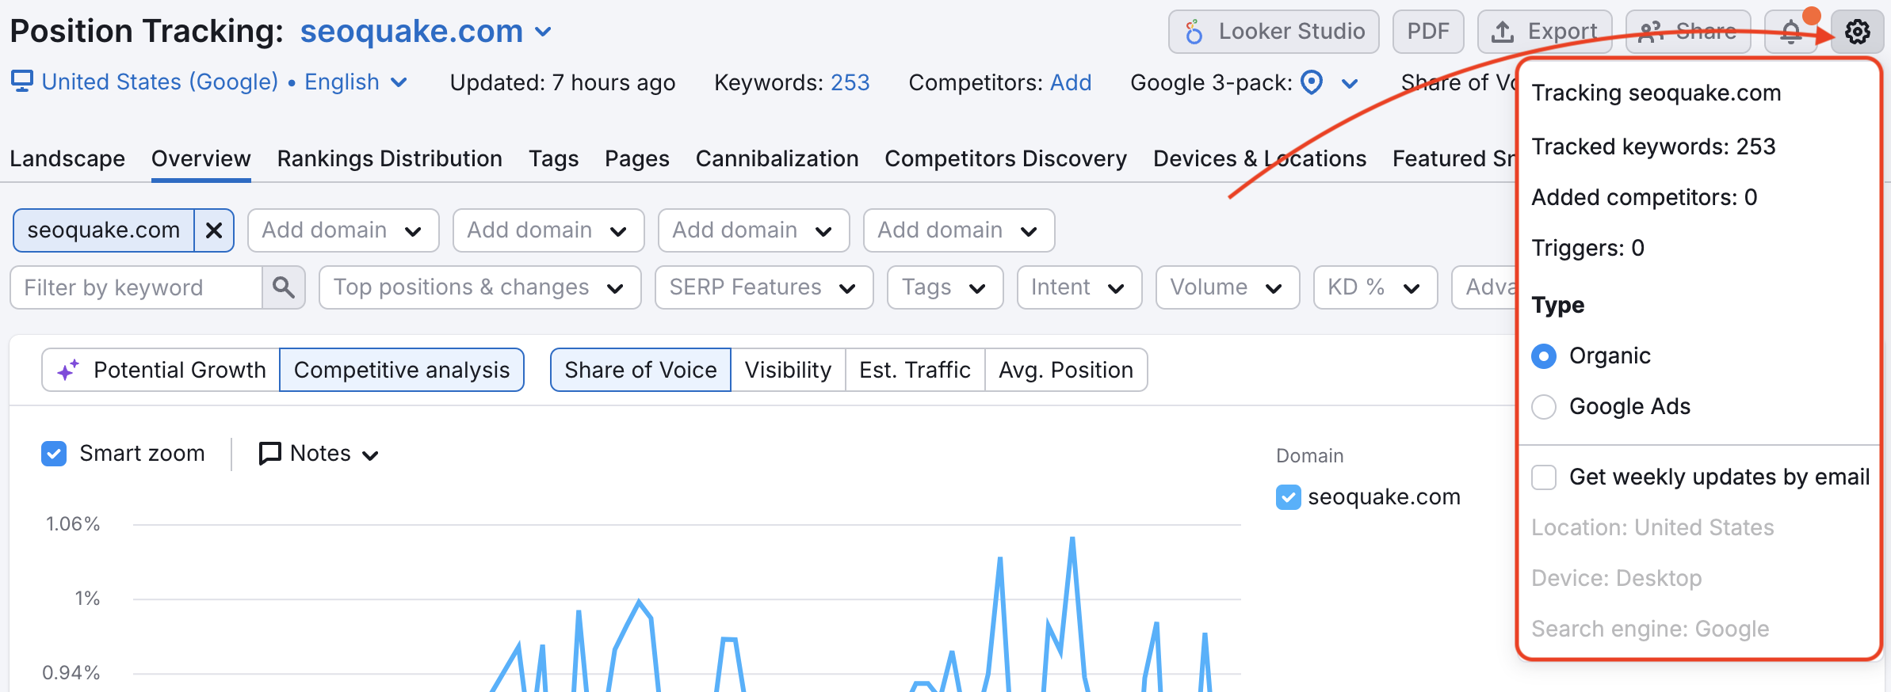Open the Cannibalization tab
1891x692 pixels.
[x=777, y=158]
